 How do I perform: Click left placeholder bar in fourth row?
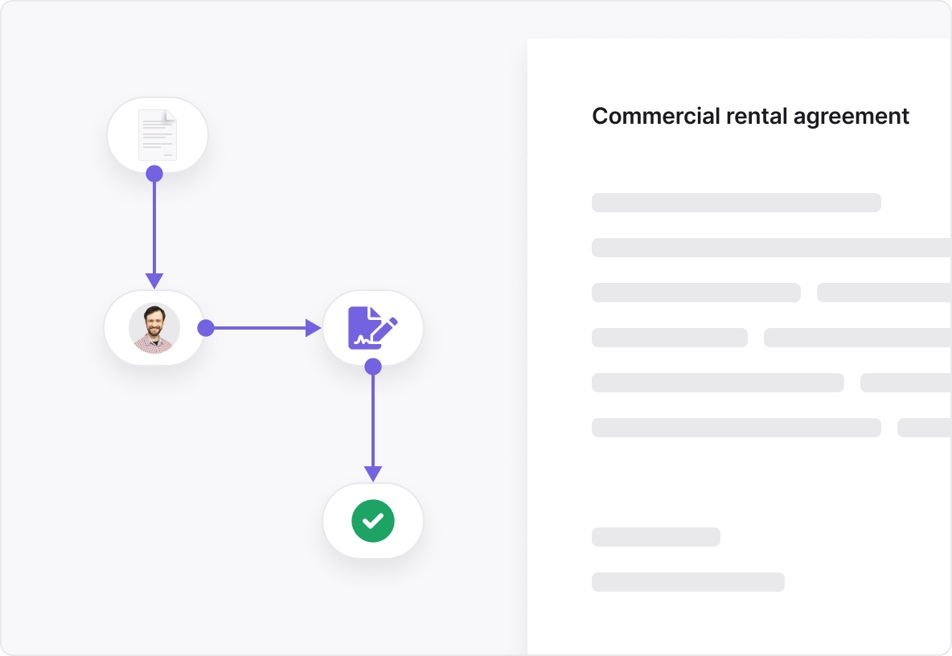669,338
